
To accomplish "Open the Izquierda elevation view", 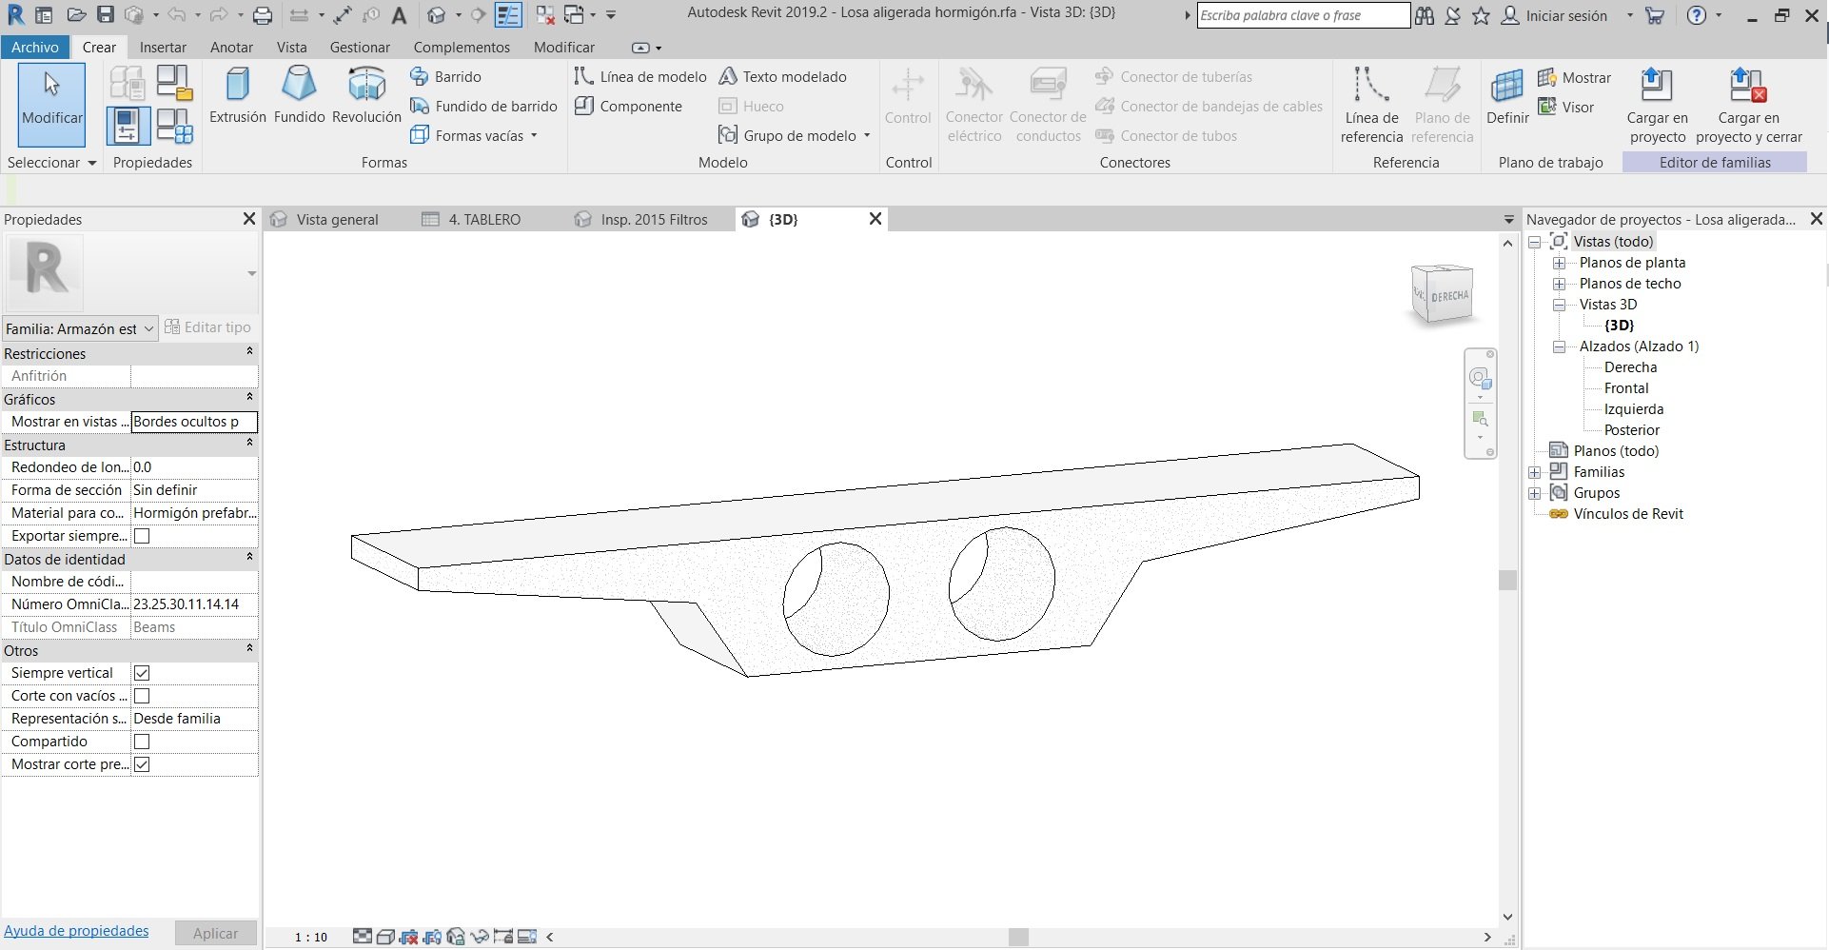I will (x=1634, y=409).
